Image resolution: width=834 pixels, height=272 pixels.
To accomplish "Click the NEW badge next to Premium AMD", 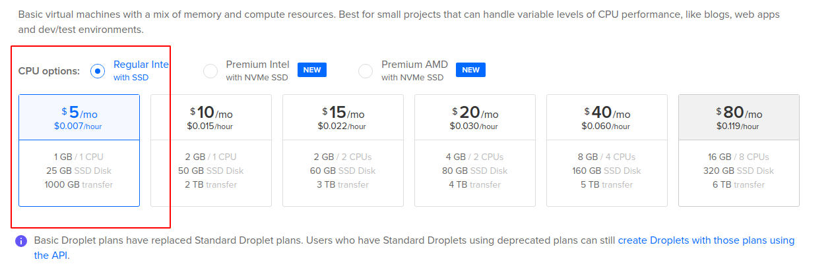I will pos(470,70).
